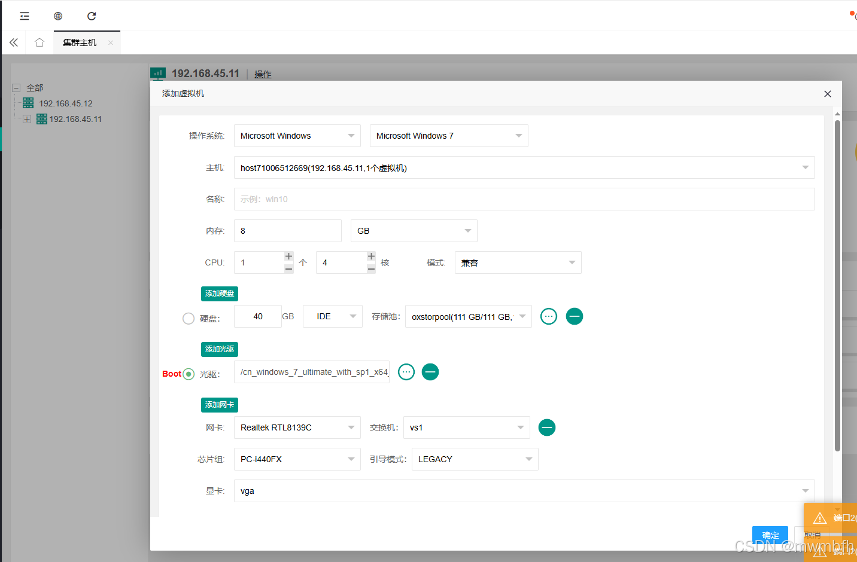Open the Realtek RTL8139C NIC dropdown

point(297,427)
